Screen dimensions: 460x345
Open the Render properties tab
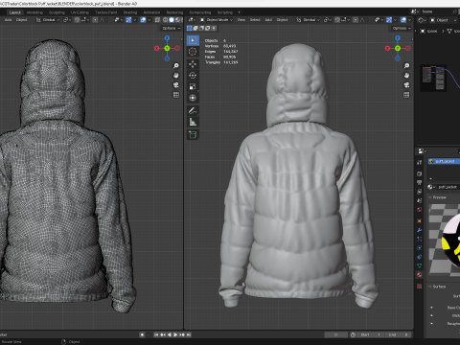coord(420,173)
